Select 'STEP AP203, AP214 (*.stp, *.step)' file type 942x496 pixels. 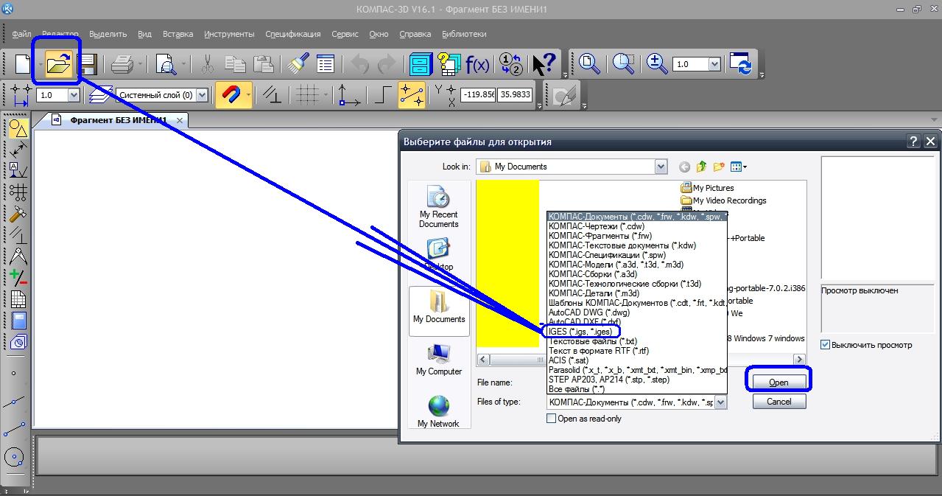click(608, 380)
